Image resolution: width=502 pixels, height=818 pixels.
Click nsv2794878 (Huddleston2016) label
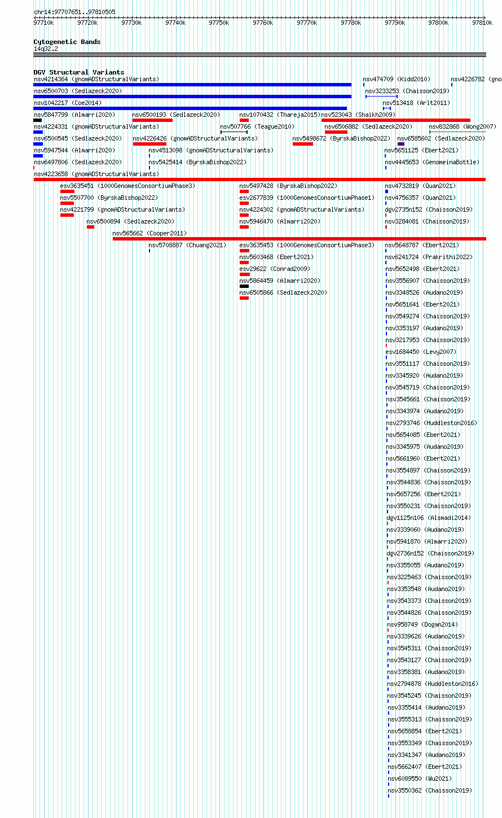point(433,684)
